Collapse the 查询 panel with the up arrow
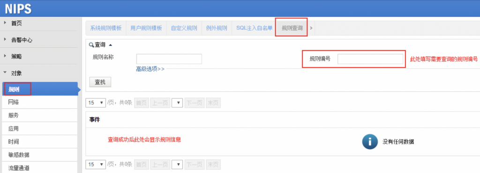 click(111, 45)
